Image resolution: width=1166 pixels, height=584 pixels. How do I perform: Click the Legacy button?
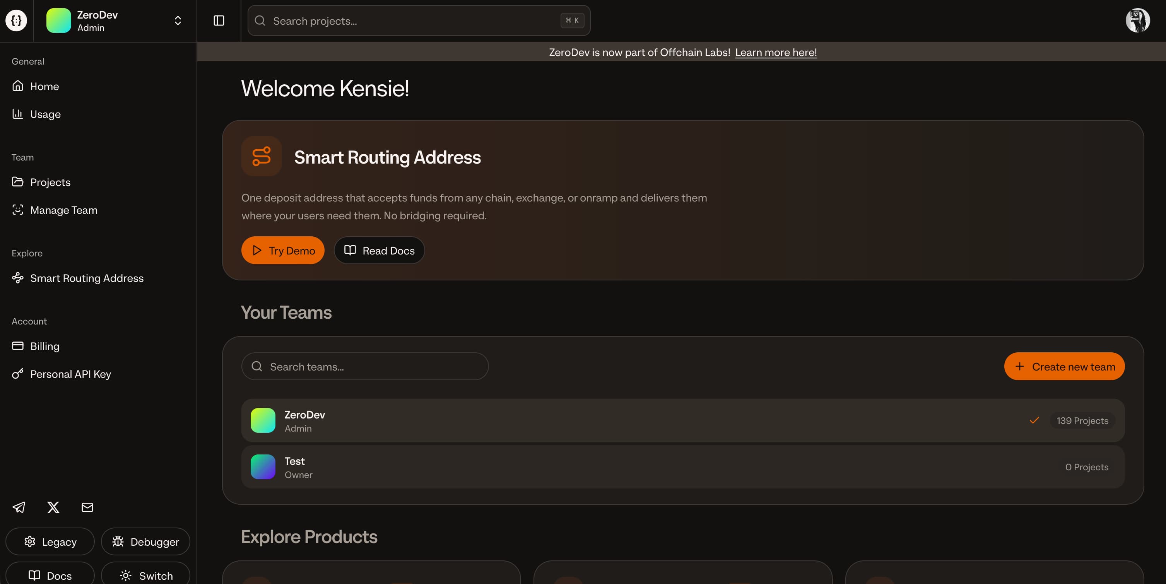click(x=50, y=541)
